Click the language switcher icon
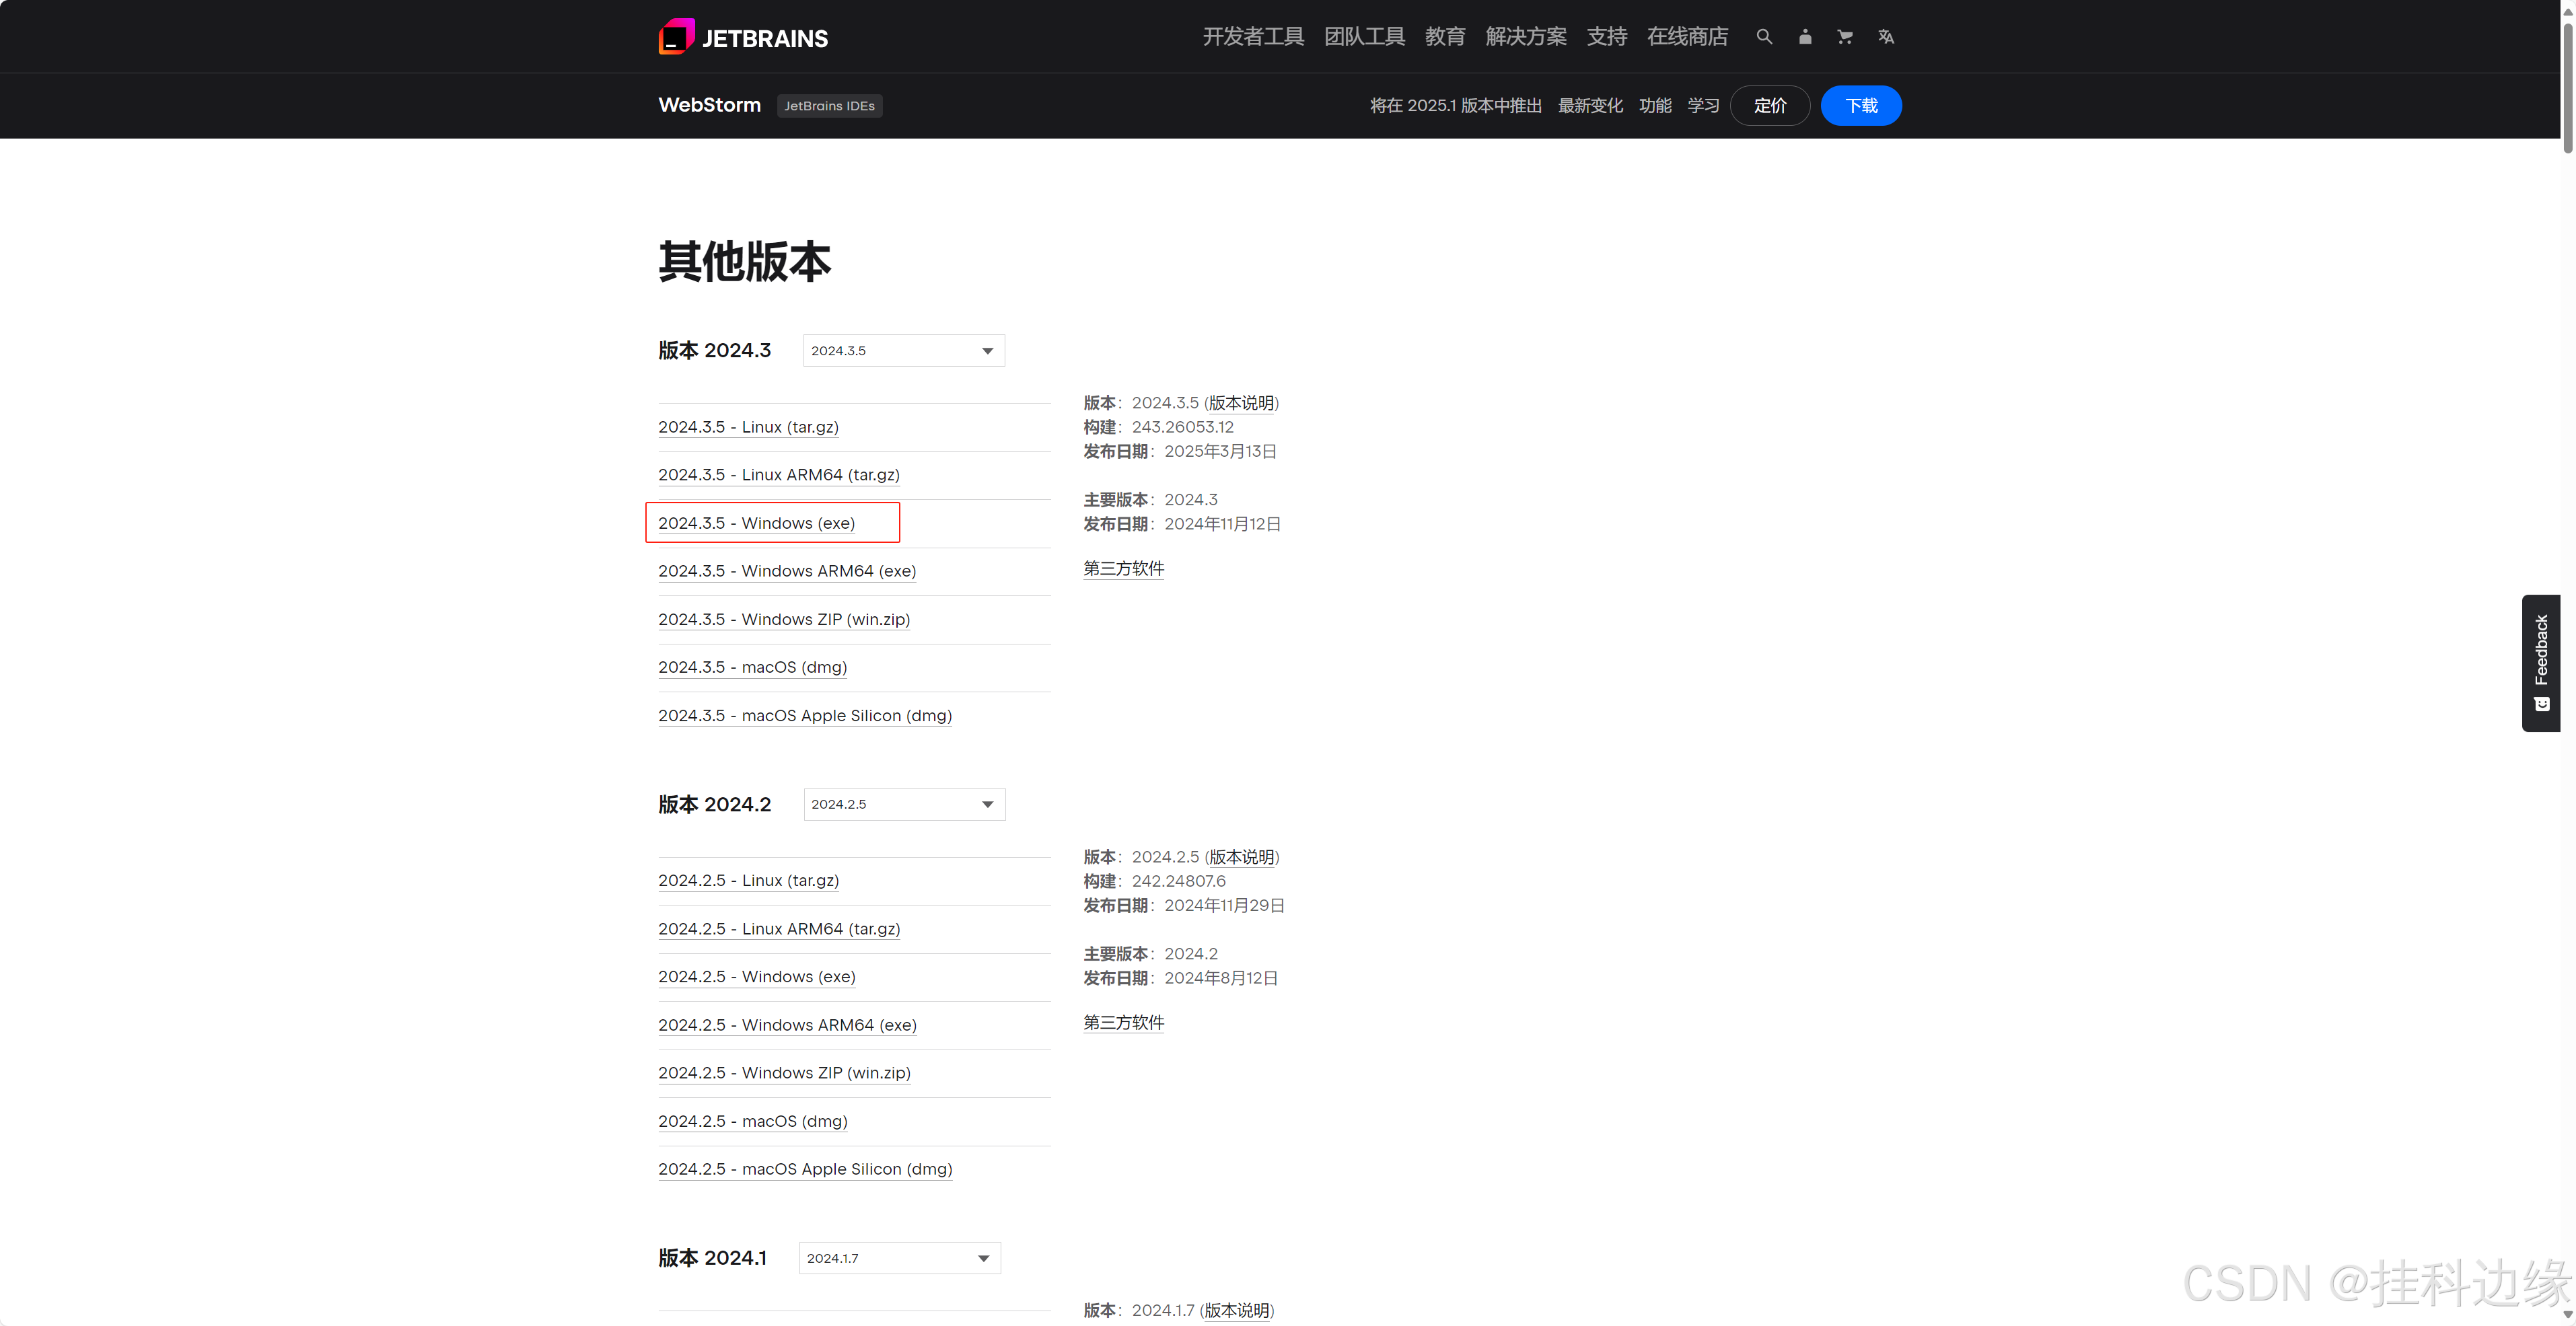 click(1886, 37)
